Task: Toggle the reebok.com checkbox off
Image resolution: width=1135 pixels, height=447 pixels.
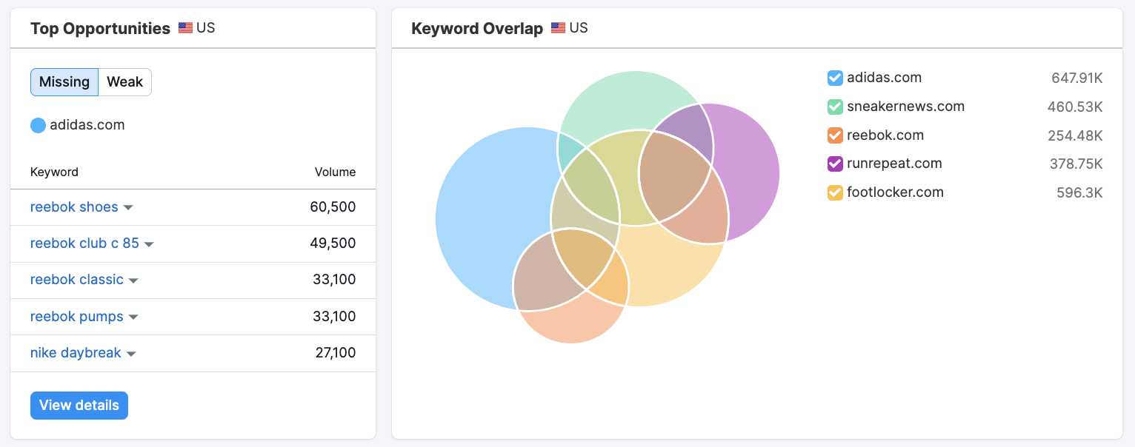Action: click(x=836, y=135)
